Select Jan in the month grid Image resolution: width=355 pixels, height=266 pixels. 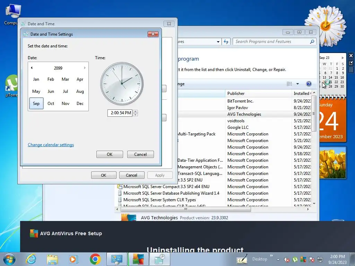click(x=36, y=79)
